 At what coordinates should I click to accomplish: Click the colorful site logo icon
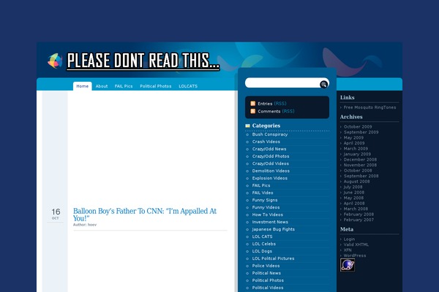point(55,61)
